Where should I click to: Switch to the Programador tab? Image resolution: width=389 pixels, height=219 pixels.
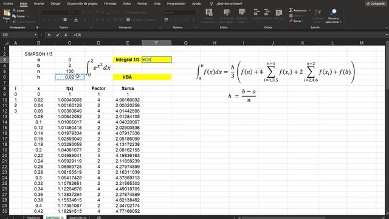click(x=176, y=4)
